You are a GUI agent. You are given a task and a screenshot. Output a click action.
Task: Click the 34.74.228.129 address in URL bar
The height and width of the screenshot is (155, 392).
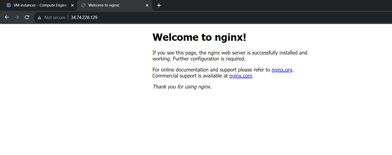pos(84,17)
